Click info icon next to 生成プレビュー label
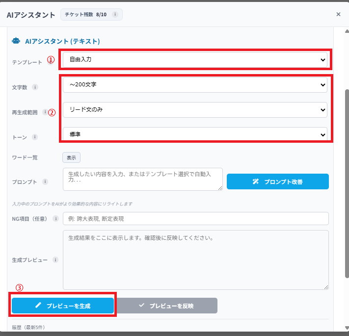 (55, 259)
